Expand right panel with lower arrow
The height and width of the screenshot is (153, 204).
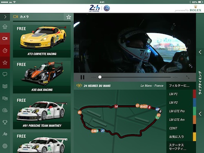[x=200, y=114]
